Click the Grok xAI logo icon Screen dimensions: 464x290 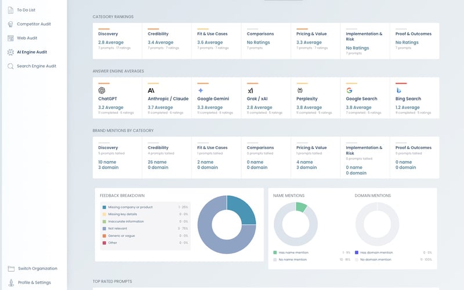pyautogui.click(x=251, y=90)
